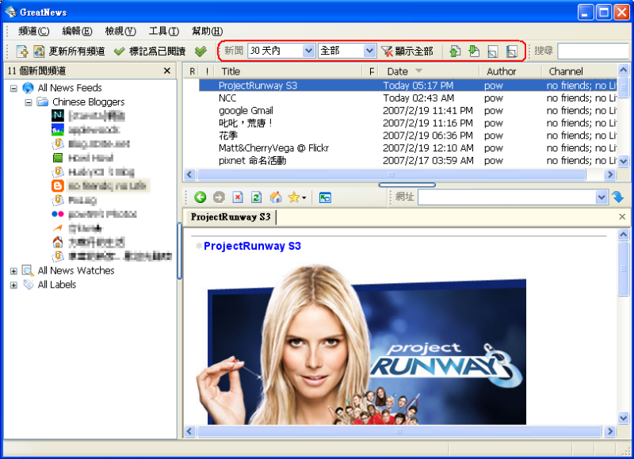Click the second layout view icon
This screenshot has height=459, width=634.
coord(511,52)
